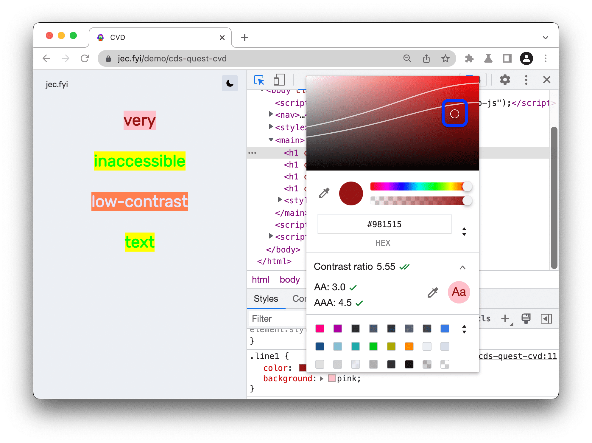Click the device toolbar toggle icon

coord(279,79)
